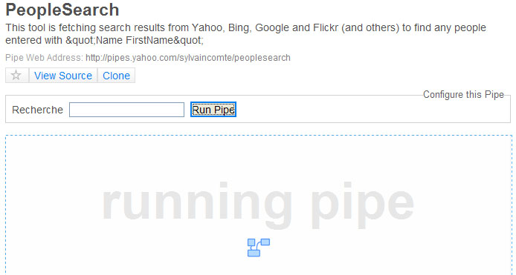The width and height of the screenshot is (516, 275).
Task: Click the word Google in the description
Action: click(x=272, y=27)
